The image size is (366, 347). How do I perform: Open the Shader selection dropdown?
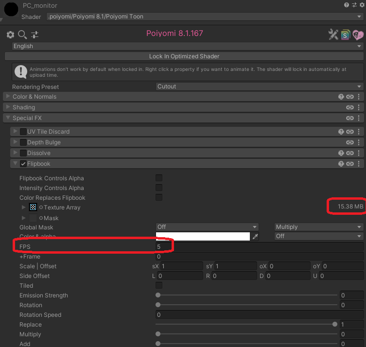[x=205, y=17]
